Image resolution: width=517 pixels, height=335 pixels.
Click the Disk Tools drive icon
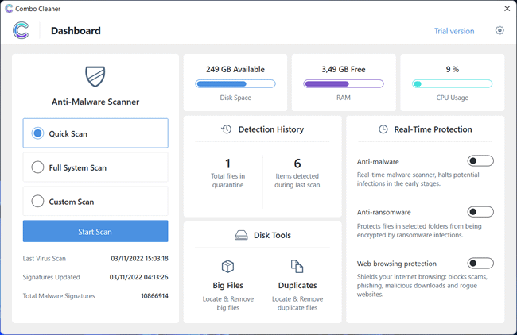coord(241,235)
